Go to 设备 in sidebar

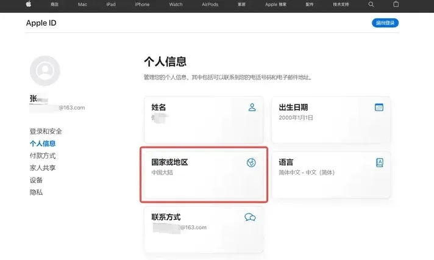click(36, 180)
